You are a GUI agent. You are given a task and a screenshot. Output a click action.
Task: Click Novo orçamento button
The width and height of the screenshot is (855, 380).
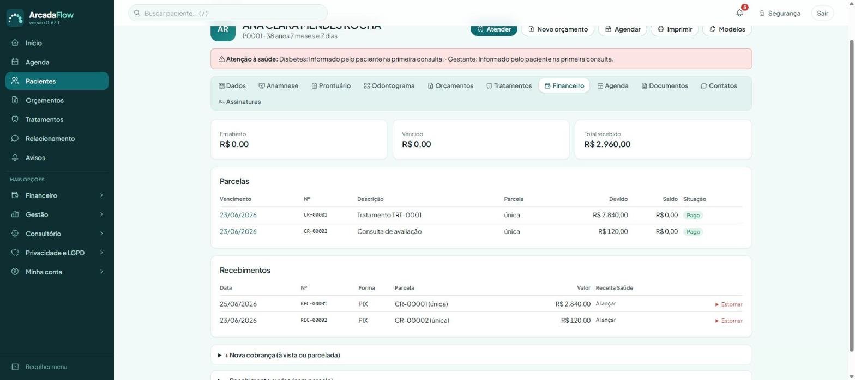point(558,29)
